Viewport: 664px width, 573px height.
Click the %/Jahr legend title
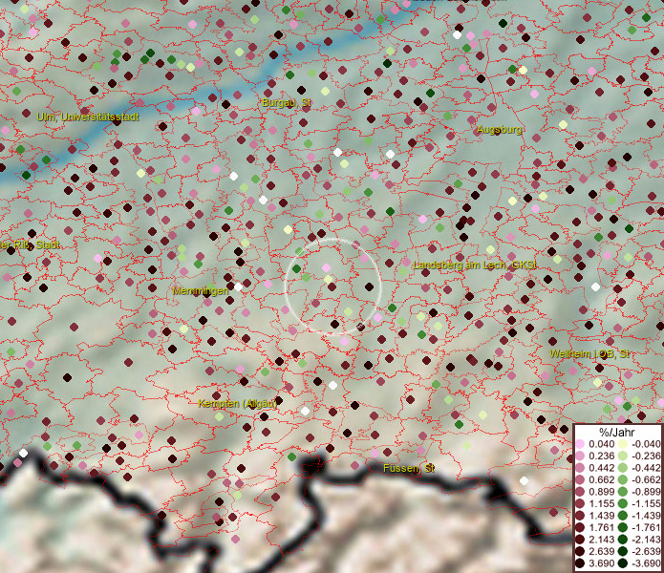pos(617,432)
